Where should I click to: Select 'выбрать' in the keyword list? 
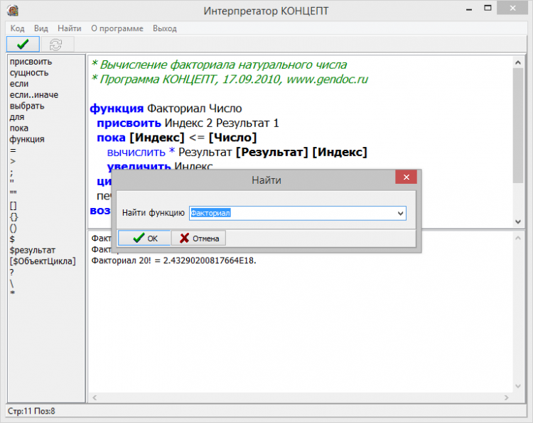pos(27,106)
